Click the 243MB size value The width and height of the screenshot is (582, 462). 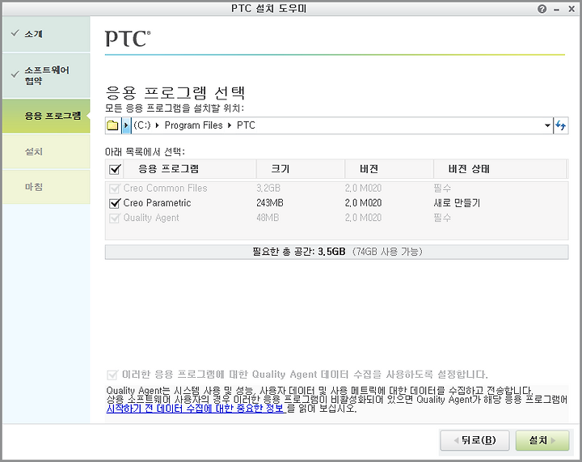270,203
